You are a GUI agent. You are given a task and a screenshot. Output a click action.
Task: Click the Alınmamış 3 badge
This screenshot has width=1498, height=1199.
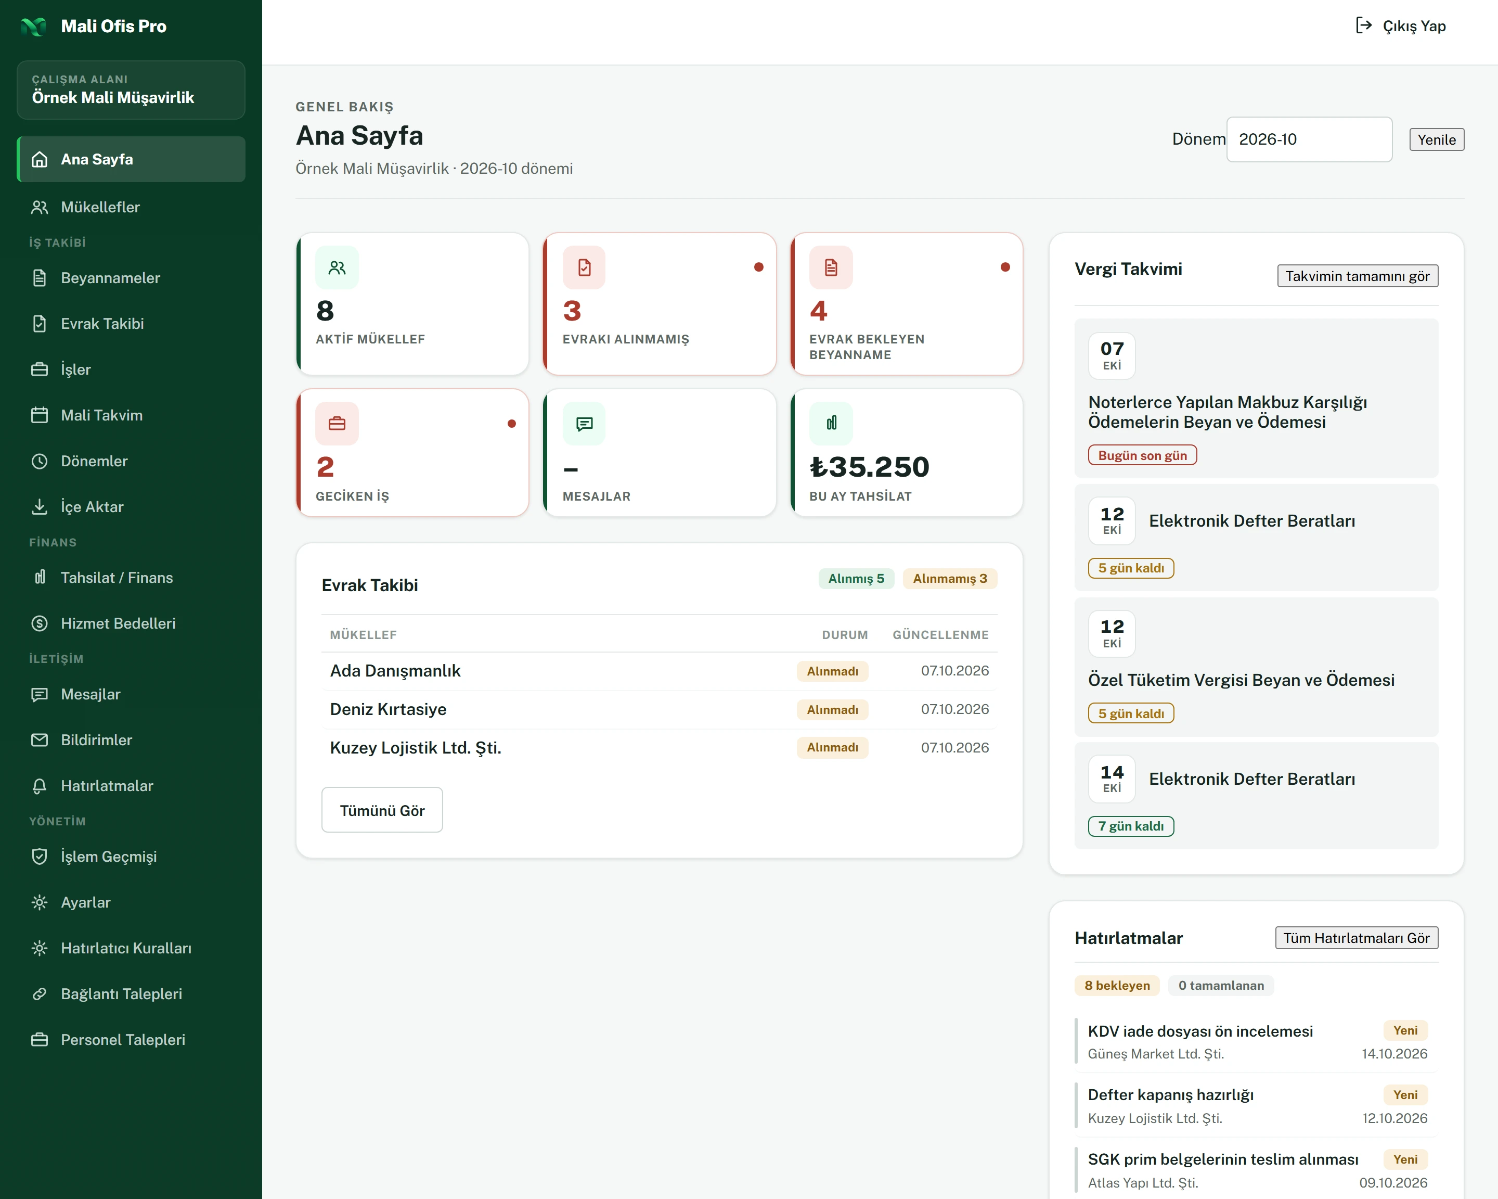(x=949, y=578)
